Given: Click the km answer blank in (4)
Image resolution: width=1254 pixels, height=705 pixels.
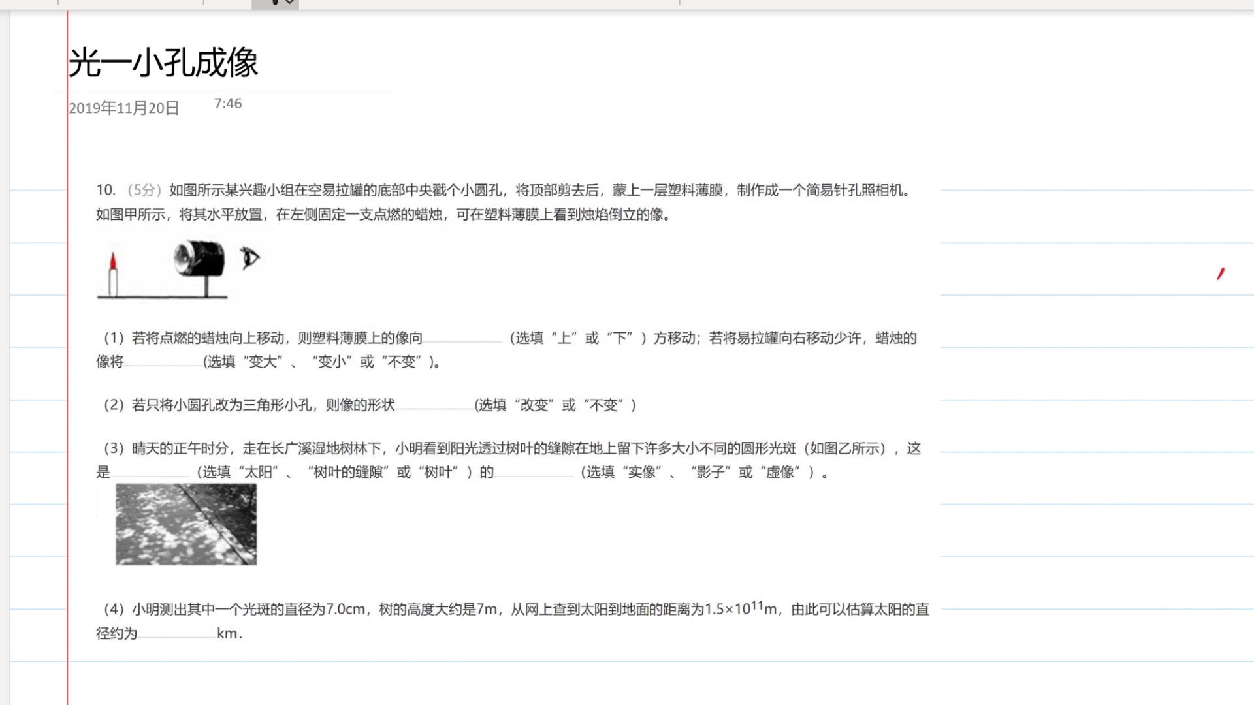Looking at the screenshot, I should [x=176, y=633].
